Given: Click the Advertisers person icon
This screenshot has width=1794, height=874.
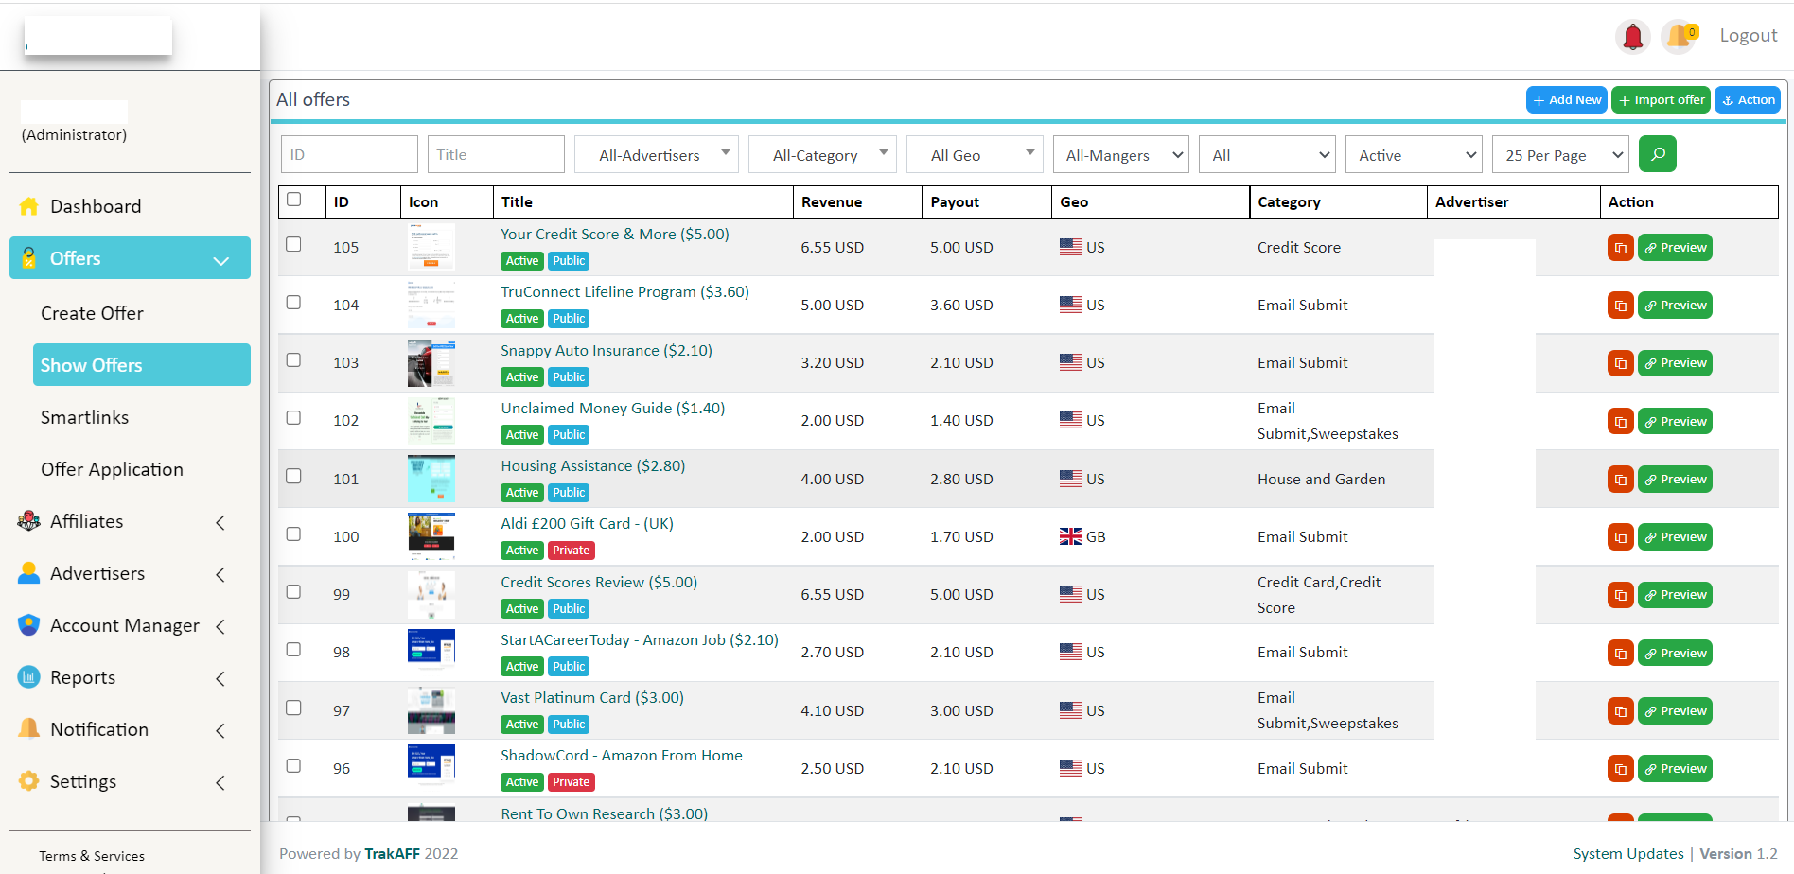Looking at the screenshot, I should 29,573.
